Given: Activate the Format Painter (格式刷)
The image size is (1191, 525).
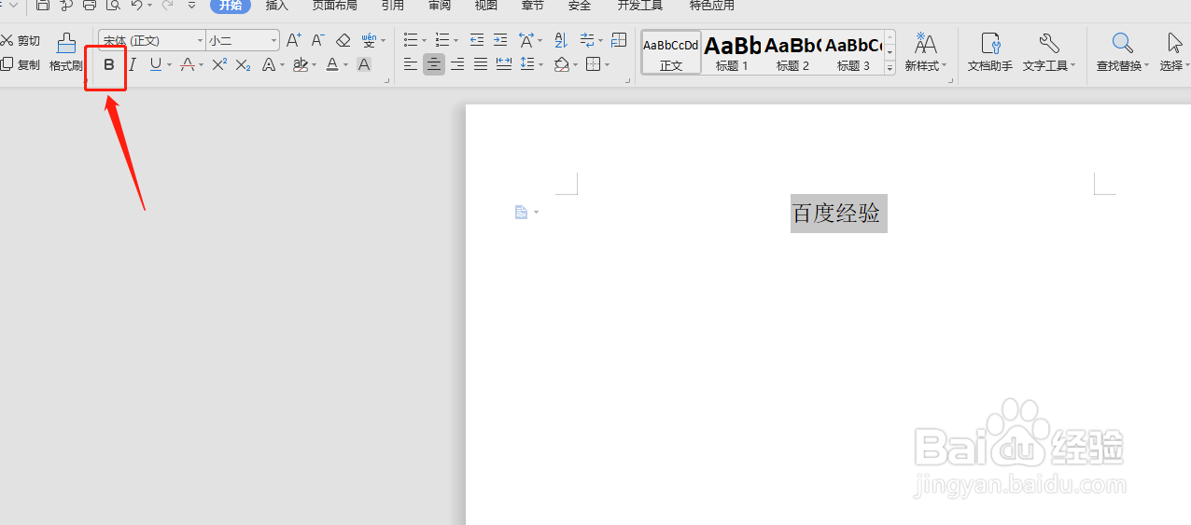Looking at the screenshot, I should (66, 53).
